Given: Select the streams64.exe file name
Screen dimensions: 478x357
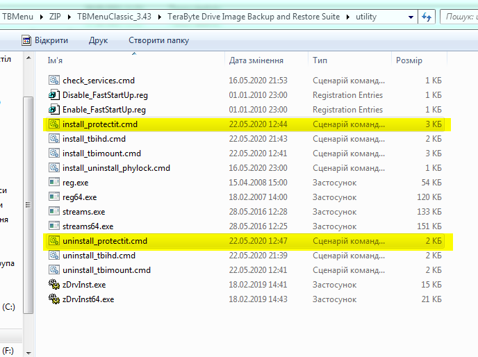Looking at the screenshot, I should [x=88, y=226].
